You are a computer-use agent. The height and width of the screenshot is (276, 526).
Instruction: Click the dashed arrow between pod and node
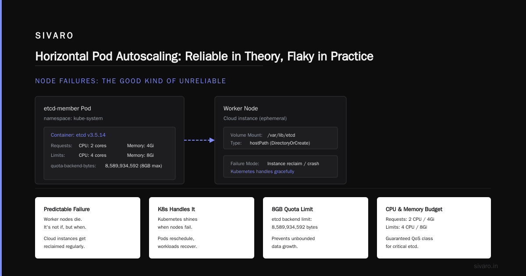(199, 140)
